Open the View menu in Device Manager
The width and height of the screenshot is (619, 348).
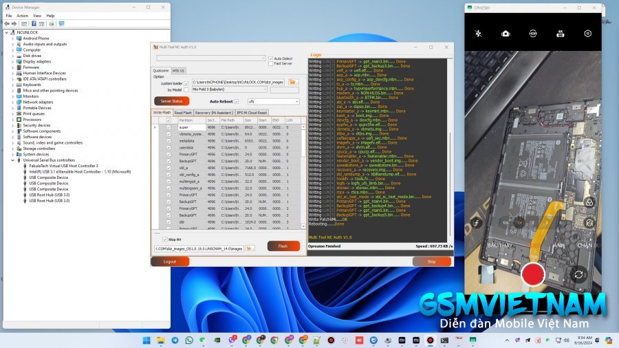[x=37, y=16]
